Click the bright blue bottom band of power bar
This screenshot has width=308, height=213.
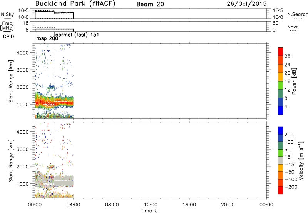[x=281, y=110]
